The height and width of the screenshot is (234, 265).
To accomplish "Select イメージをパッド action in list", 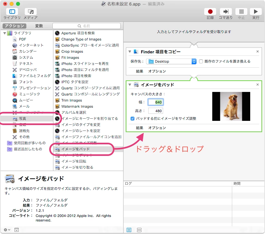I will click(88, 149).
